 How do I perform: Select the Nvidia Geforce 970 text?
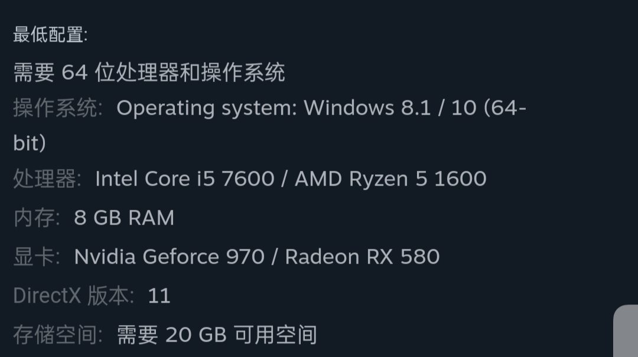(170, 257)
